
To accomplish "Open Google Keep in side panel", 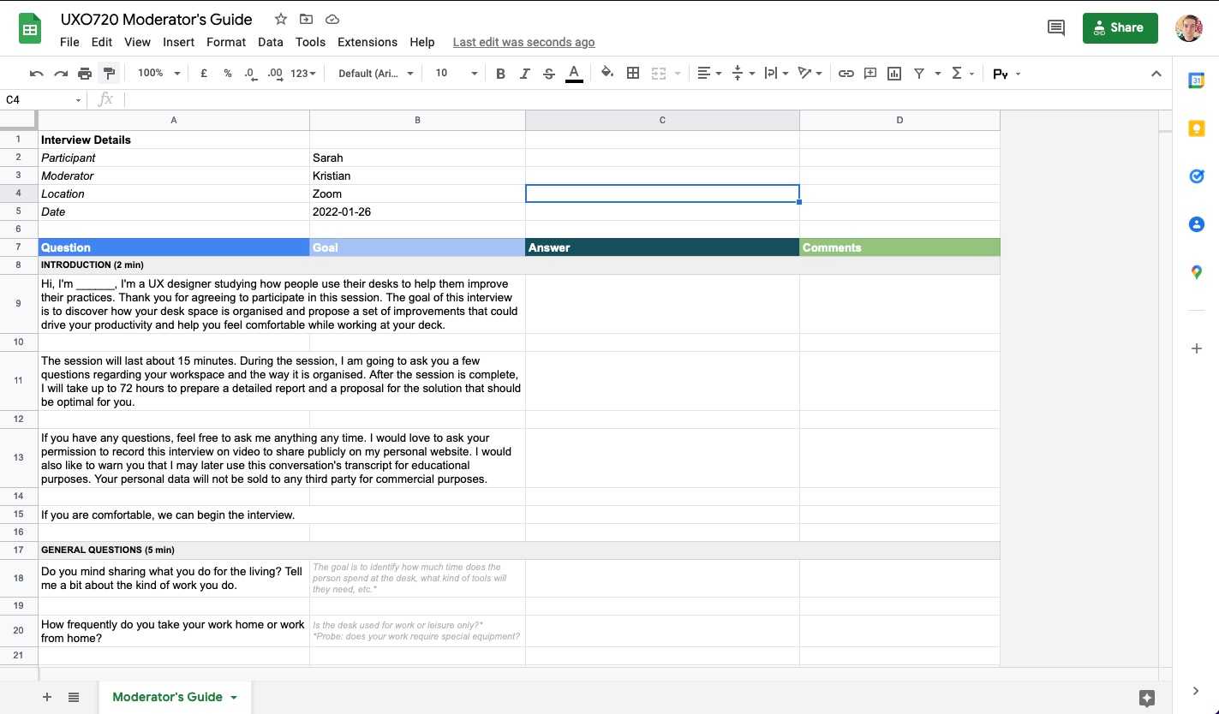I will pos(1196,128).
